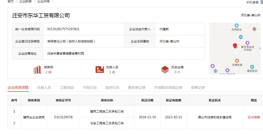The height and width of the screenshot is (134, 263).
Task: Select the 不良行为 tab
Action: [89, 88]
